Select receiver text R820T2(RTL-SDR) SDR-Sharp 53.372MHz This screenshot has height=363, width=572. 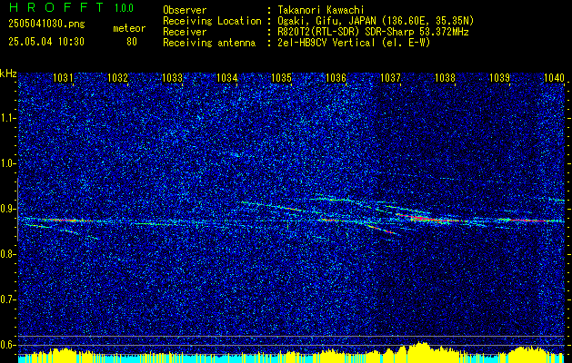coord(373,32)
